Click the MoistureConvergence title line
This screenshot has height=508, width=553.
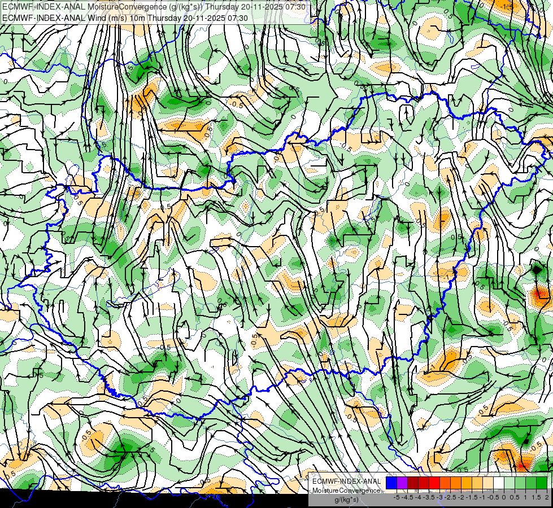point(154,7)
